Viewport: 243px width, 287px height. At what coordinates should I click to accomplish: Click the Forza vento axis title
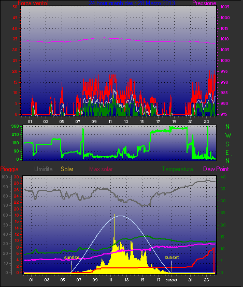[33, 3]
